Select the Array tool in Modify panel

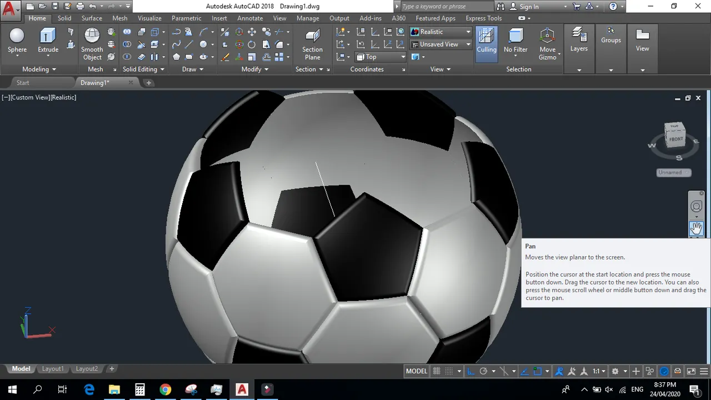pos(279,57)
